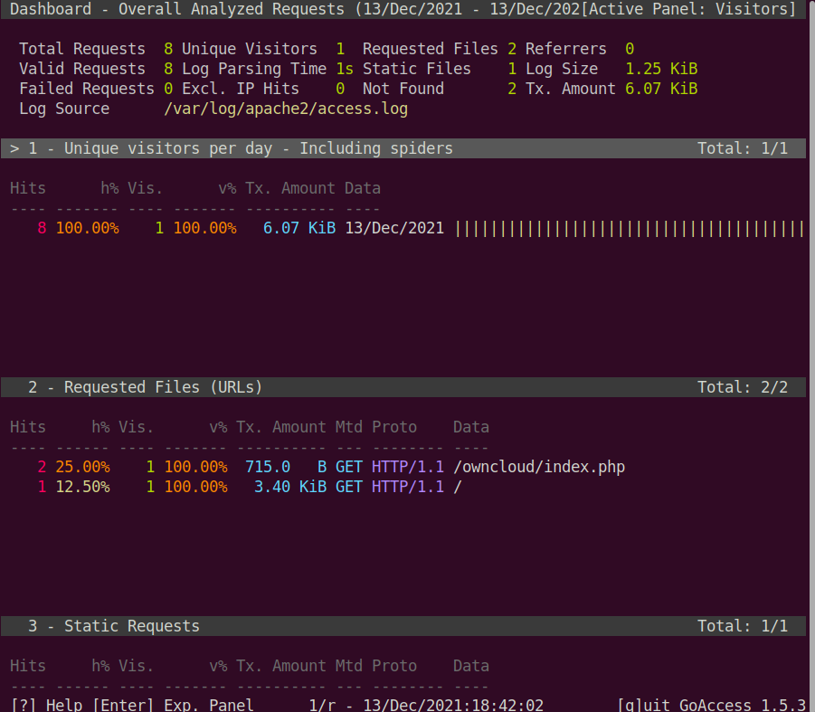Click the Requested Files summary label

click(430, 49)
